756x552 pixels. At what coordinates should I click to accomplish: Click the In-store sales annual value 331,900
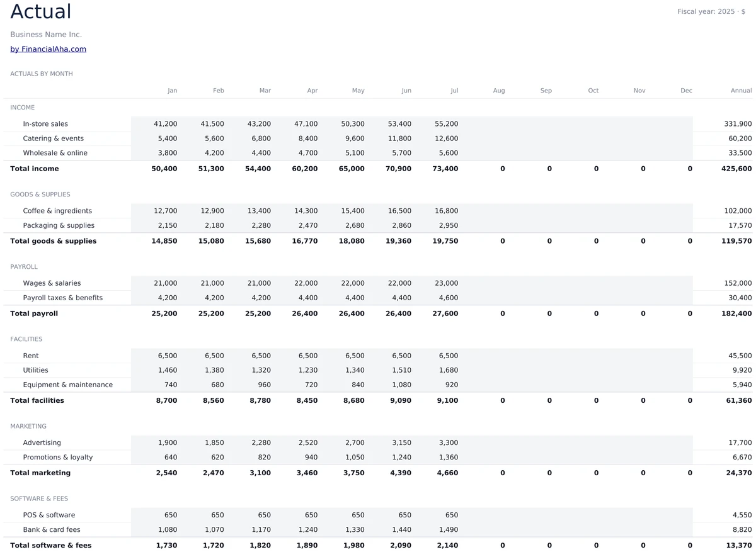pyautogui.click(x=738, y=124)
